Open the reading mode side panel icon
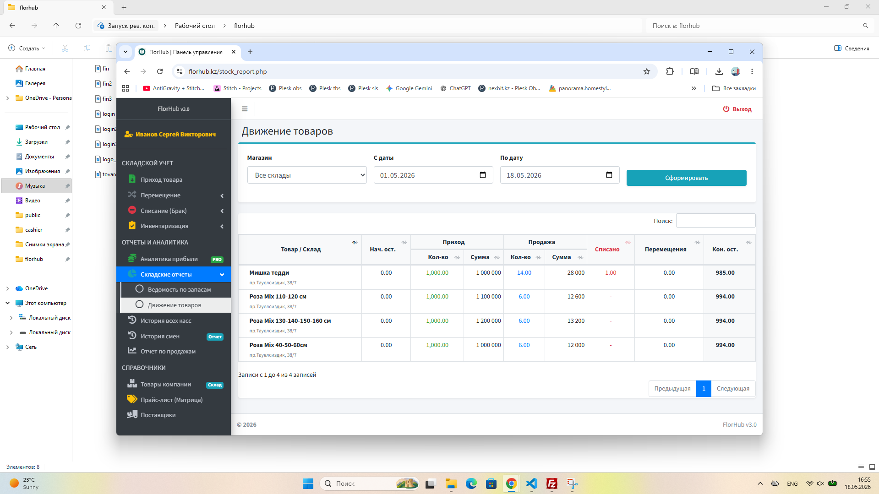 click(694, 71)
